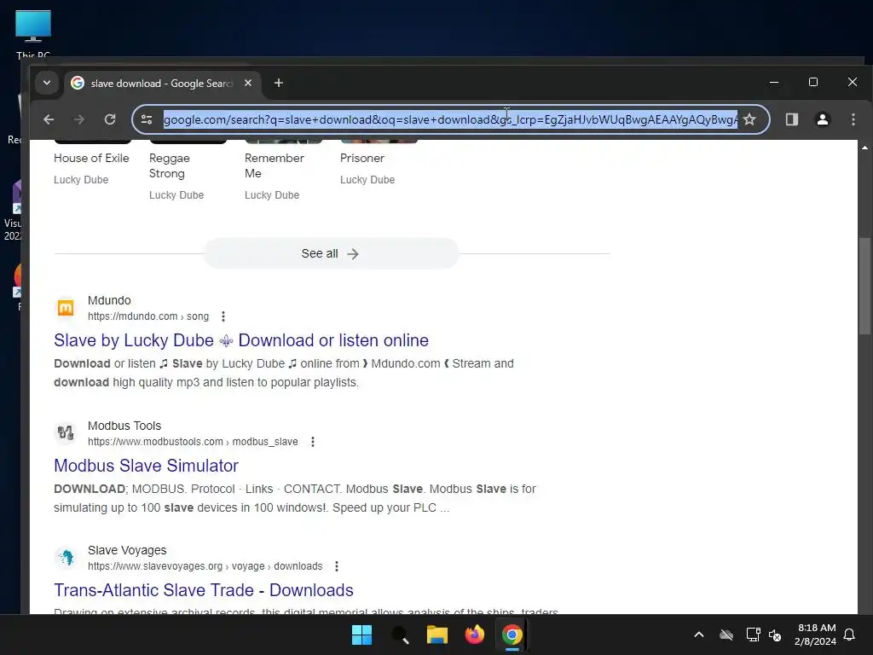Screen dimensions: 873x655
Task: Click the OneDrive cloud tray icon
Action: (x=726, y=635)
